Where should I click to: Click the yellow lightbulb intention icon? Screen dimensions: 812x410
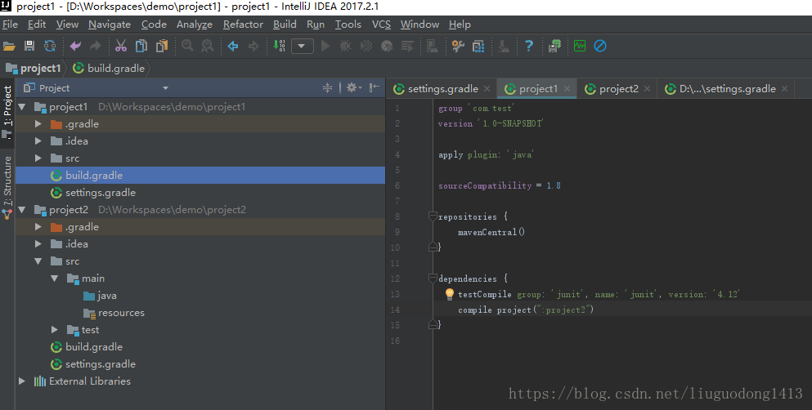tap(449, 294)
